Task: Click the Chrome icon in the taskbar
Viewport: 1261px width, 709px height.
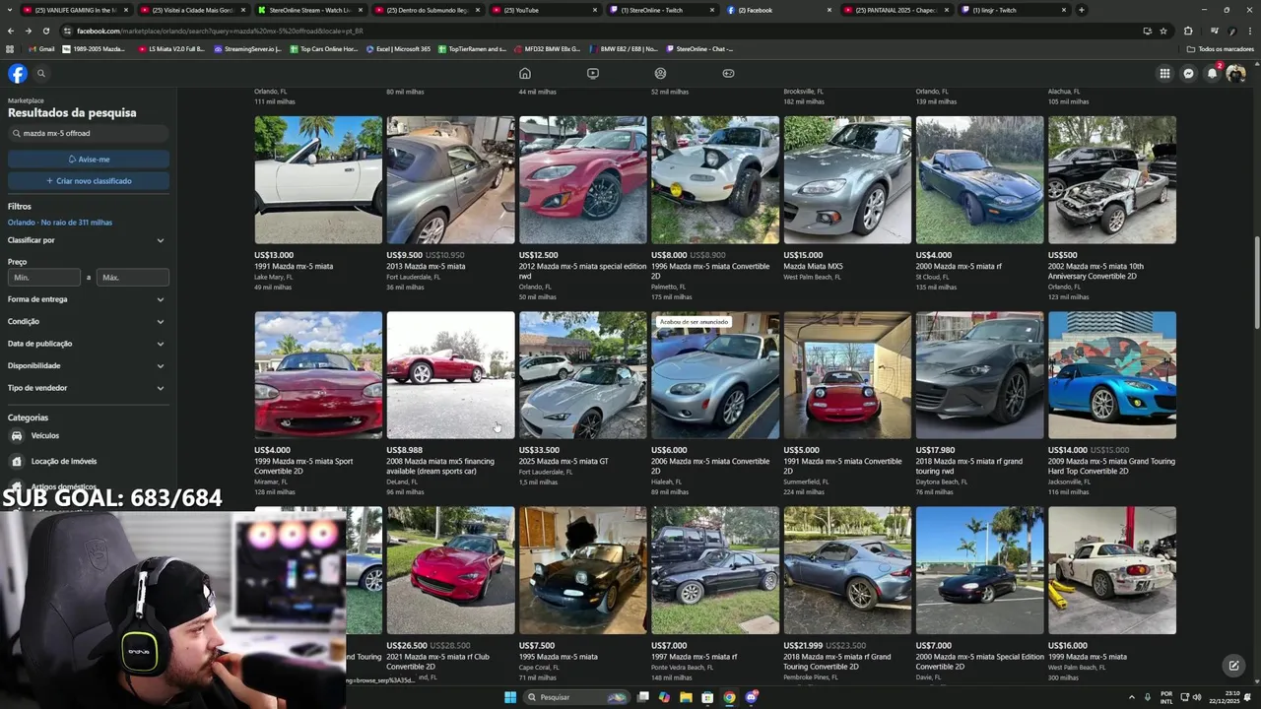Action: [729, 697]
